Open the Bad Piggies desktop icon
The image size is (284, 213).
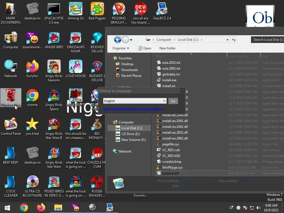pyautogui.click(x=97, y=11)
